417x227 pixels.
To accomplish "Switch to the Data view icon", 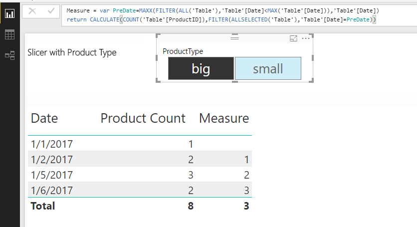I will (9, 34).
